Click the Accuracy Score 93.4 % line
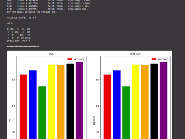185x139 pixels. 22,17
